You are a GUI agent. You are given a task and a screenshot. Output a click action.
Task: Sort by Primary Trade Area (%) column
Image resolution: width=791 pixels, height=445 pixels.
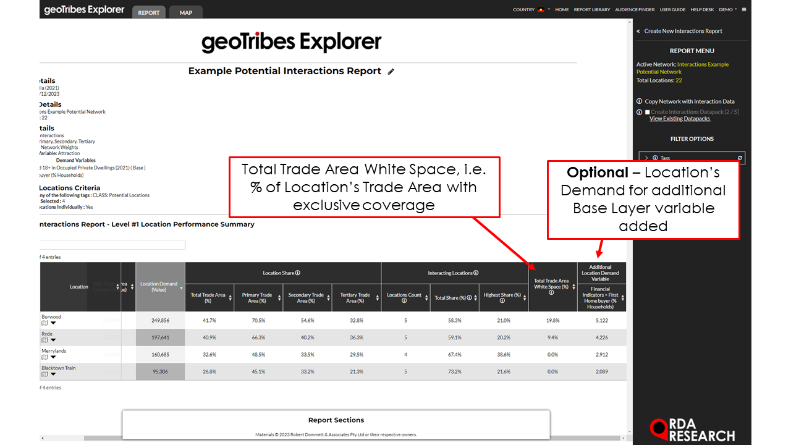point(279,298)
